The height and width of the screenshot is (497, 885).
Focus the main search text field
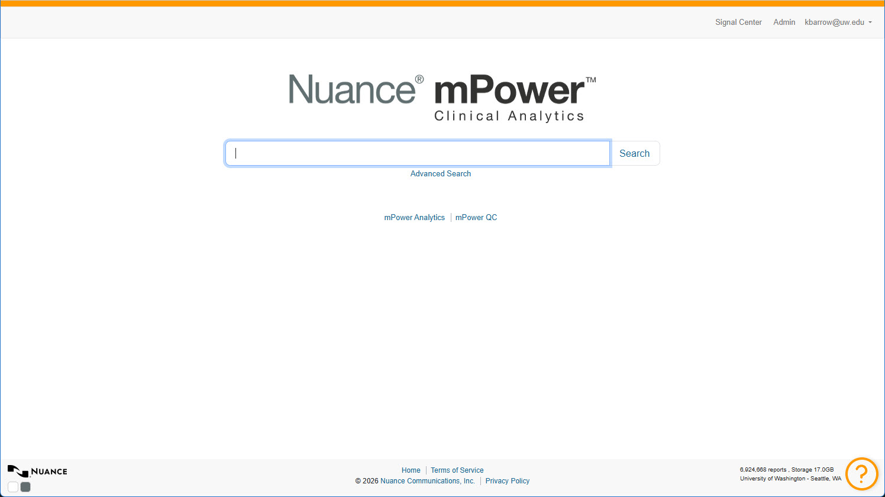418,153
